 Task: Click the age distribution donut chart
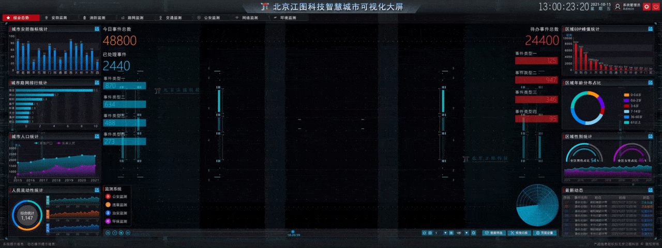(588, 108)
